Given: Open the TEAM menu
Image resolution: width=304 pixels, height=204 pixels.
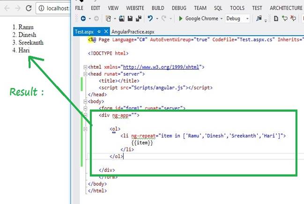Looking at the screenshot, I should click(200, 8).
